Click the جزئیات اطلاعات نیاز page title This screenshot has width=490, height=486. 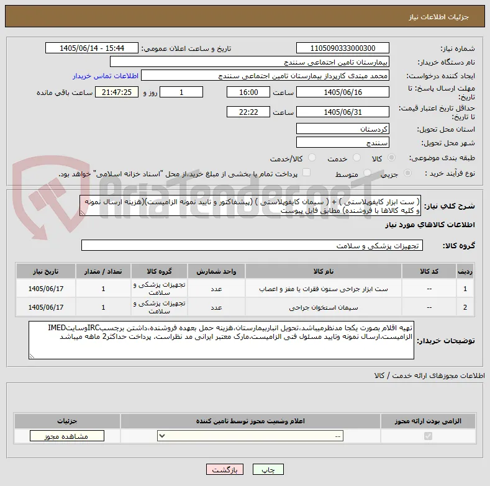(438, 17)
